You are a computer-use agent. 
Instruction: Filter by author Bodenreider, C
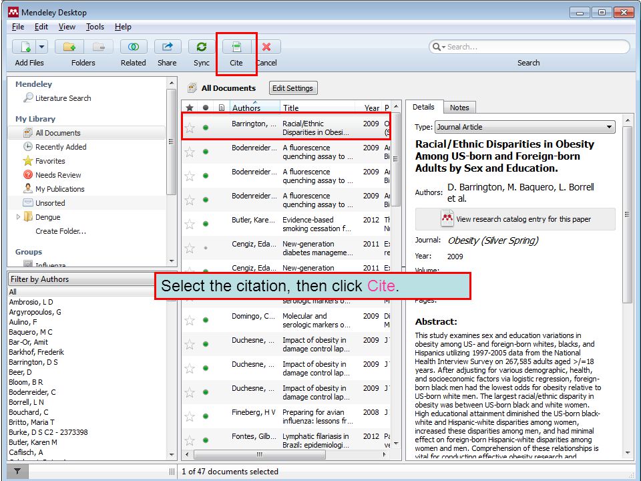click(32, 392)
